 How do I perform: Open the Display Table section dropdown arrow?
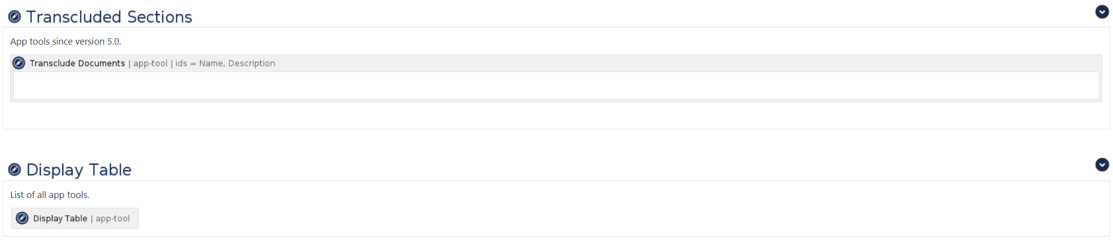[x=1102, y=165]
